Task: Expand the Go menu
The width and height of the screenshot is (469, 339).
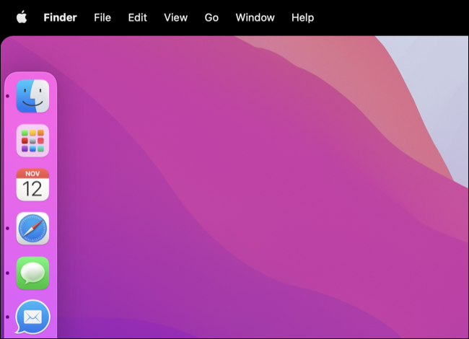Action: (x=211, y=17)
